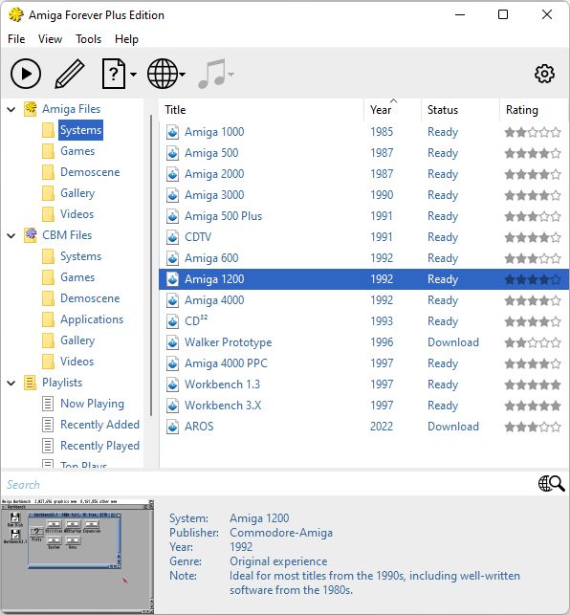This screenshot has width=570, height=615.
Task: Open the music note dropdown arrow
Action: [230, 75]
